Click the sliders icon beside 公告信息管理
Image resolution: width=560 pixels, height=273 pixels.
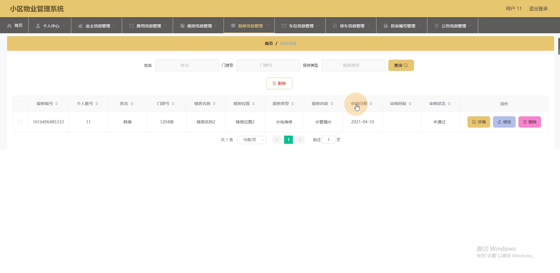pos(437,26)
